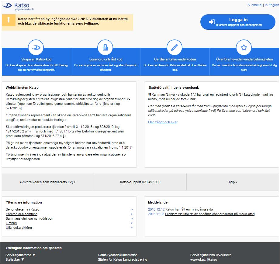Click the yellow banner text about ny ingångssida

point(73,21)
